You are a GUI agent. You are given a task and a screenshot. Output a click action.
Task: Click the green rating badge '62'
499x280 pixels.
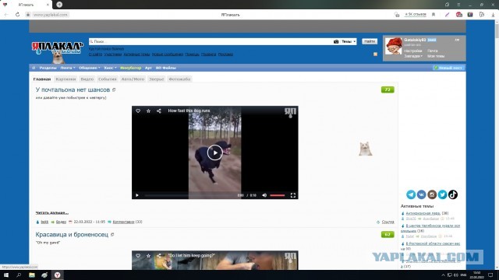[388, 235]
